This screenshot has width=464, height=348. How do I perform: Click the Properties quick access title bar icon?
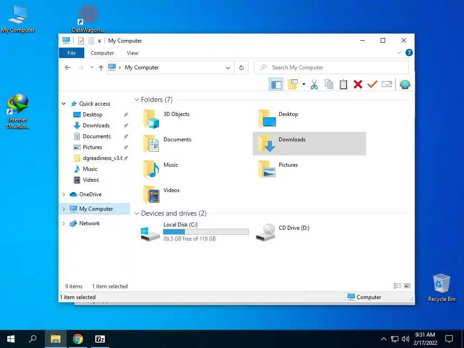(81, 40)
